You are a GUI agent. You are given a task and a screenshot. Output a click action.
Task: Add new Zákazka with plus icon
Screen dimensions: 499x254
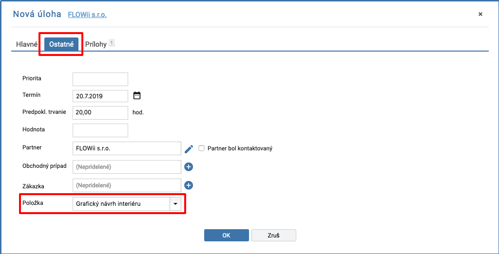tap(189, 185)
